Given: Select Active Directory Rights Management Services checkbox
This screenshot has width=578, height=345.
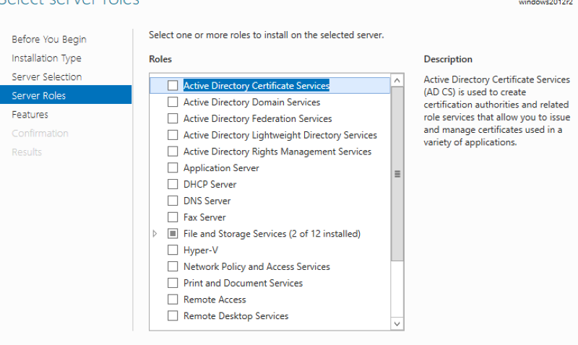Looking at the screenshot, I should 173,152.
